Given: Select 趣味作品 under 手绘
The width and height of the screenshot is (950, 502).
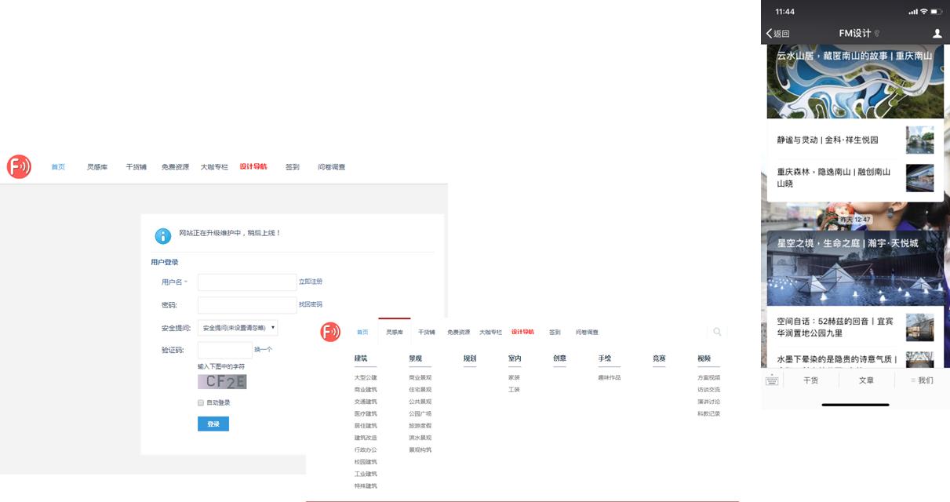Looking at the screenshot, I should point(610,377).
